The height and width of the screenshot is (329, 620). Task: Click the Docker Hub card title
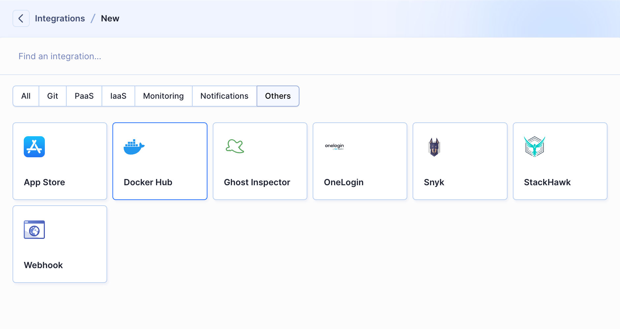tap(148, 182)
